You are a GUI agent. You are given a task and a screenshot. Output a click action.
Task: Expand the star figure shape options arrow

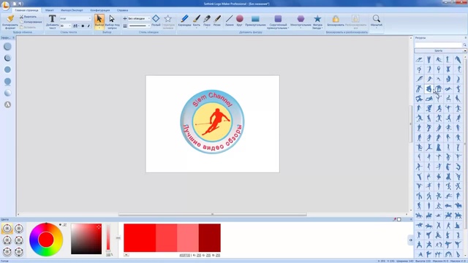coord(322,28)
